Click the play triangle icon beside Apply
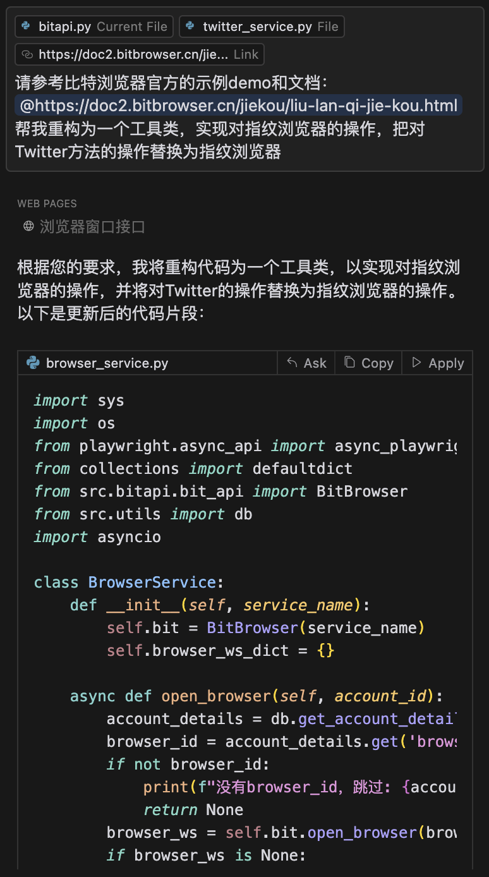This screenshot has width=489, height=877. click(416, 363)
